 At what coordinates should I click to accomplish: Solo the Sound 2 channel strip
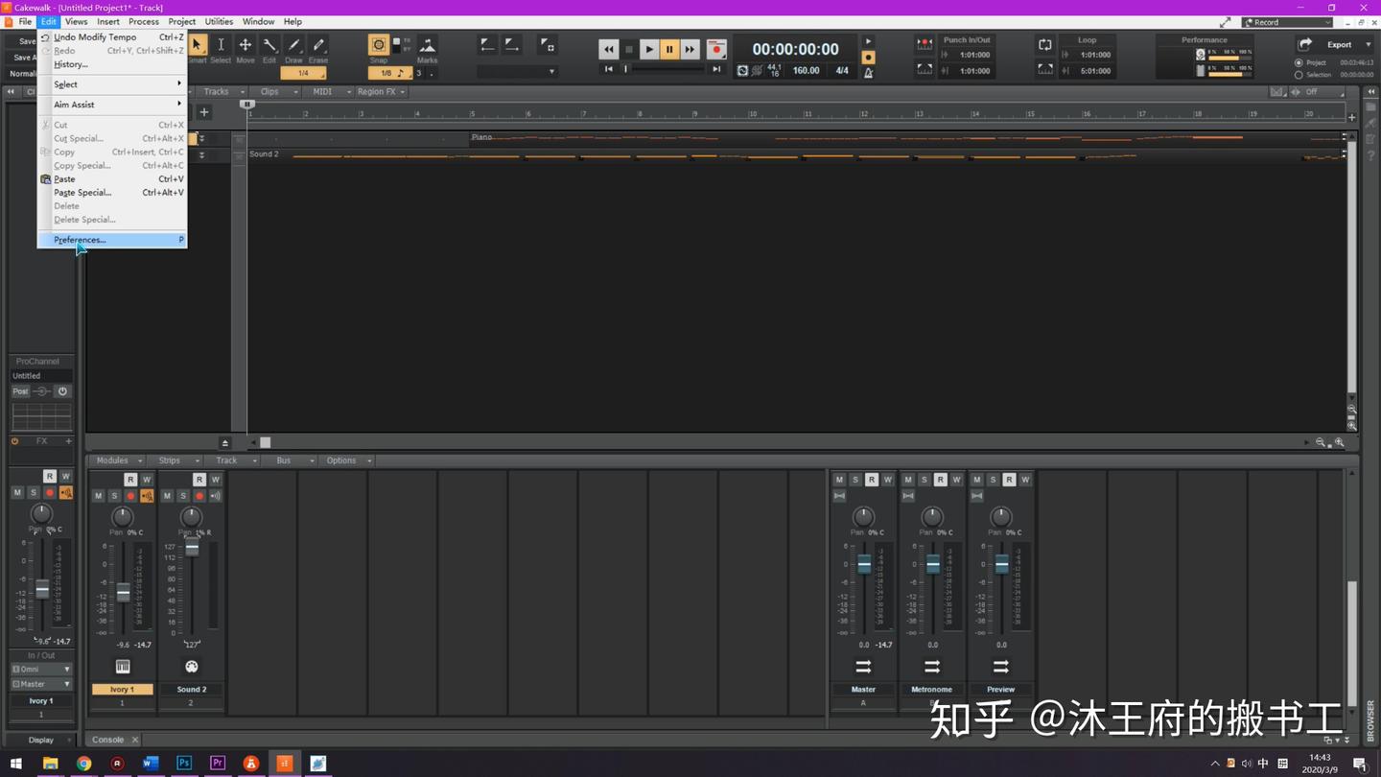tap(182, 496)
